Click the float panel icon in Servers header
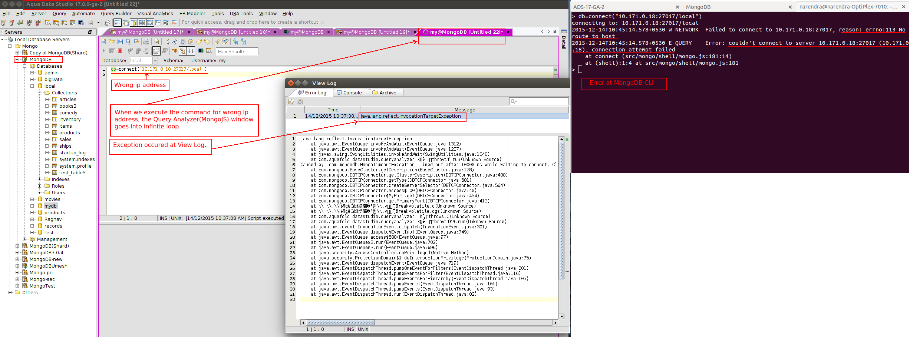The image size is (910, 339). [x=90, y=32]
